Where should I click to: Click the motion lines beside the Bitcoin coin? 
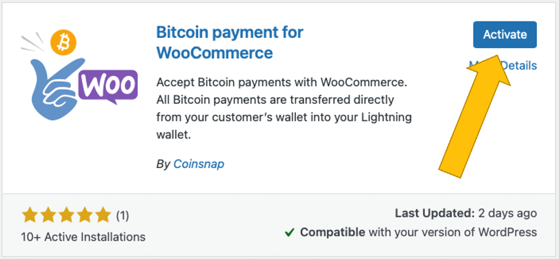click(32, 42)
